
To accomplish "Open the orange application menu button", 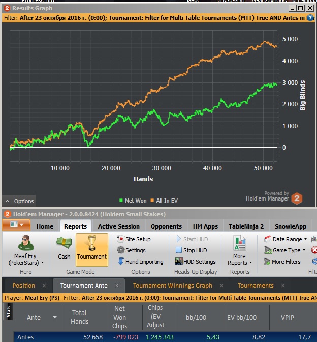I will tap(16, 225).
